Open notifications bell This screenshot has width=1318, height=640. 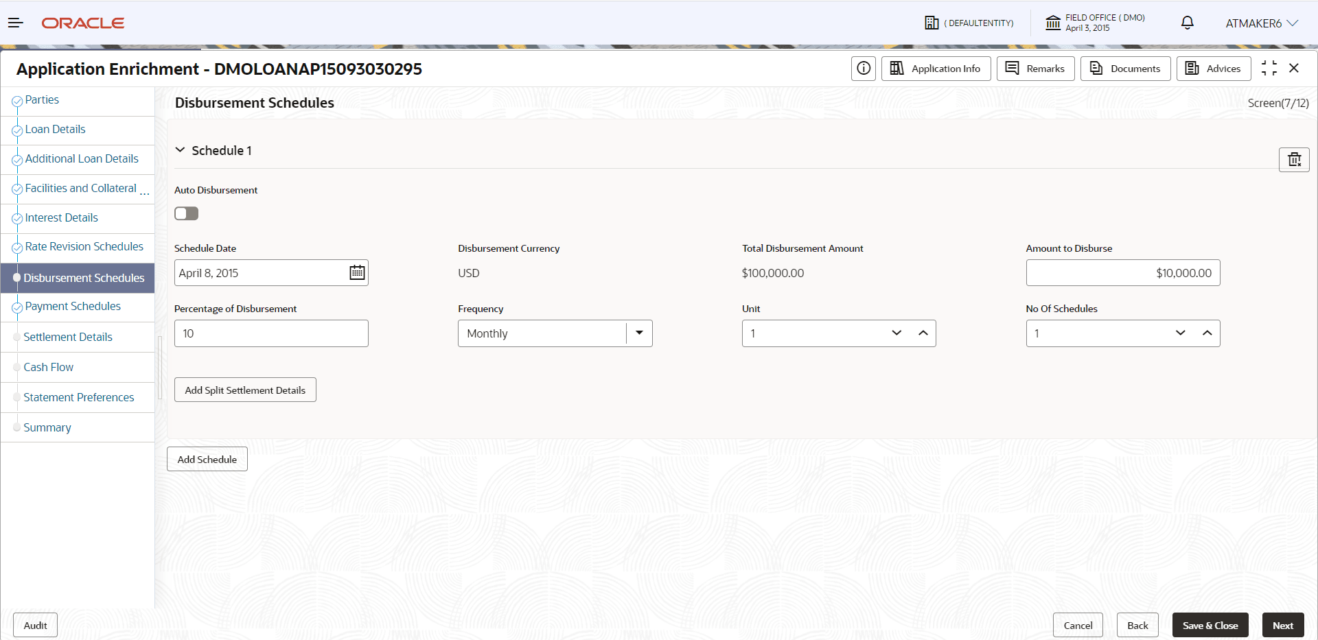point(1187,23)
